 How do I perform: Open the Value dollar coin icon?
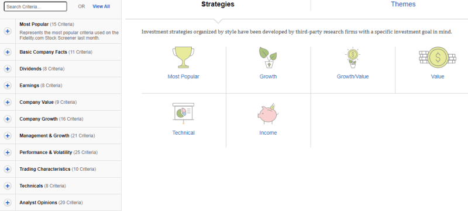[x=438, y=57]
